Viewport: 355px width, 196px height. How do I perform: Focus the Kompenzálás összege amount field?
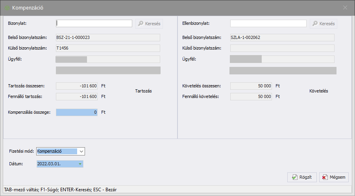(x=76, y=112)
